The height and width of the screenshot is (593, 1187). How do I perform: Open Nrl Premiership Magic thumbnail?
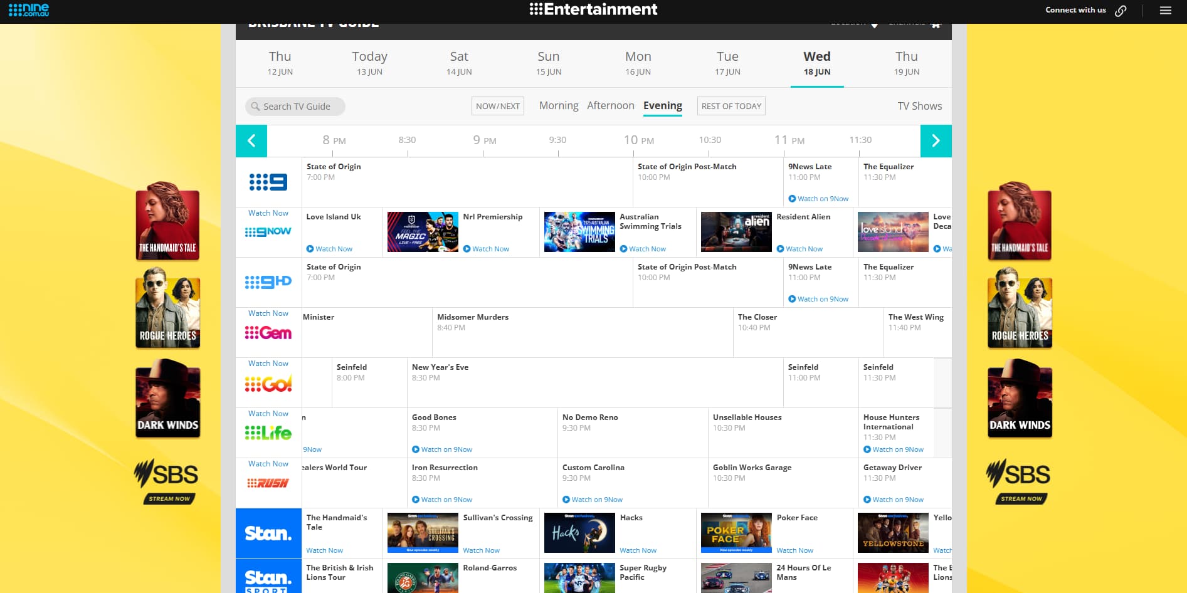tap(423, 232)
